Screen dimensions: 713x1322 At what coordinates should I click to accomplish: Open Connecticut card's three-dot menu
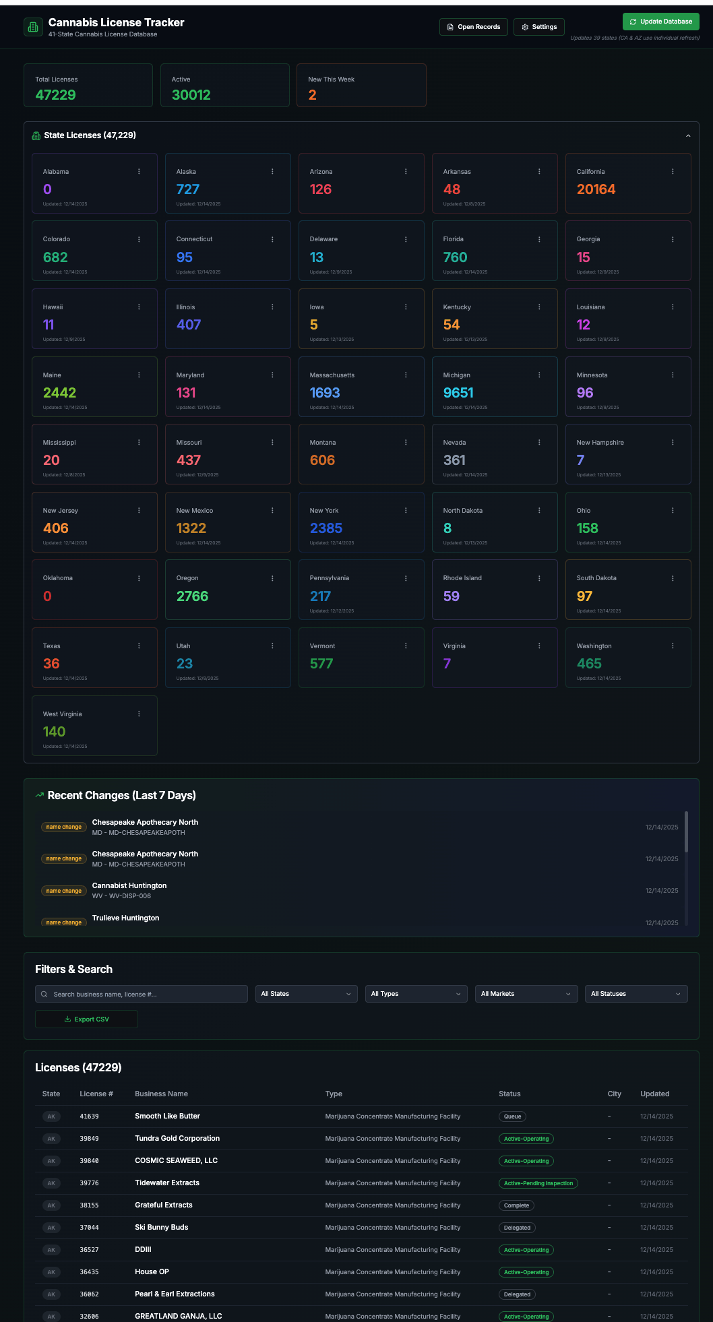coord(272,239)
